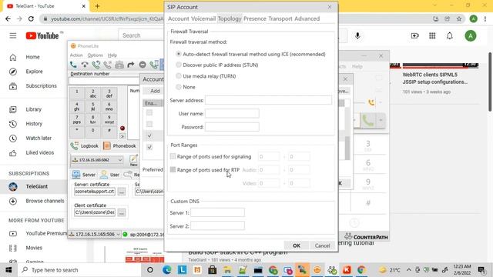This screenshot has width=493, height=277.
Task: Click the New profile icon in PhonerLite
Action: (x=133, y=160)
